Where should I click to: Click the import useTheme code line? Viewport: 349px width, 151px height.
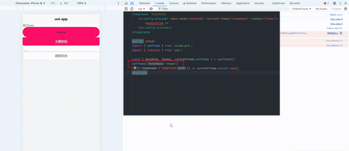pyautogui.click(x=162, y=46)
